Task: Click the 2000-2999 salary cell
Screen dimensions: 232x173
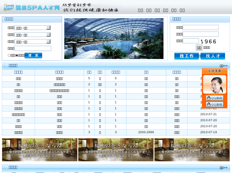Action: tap(146, 132)
